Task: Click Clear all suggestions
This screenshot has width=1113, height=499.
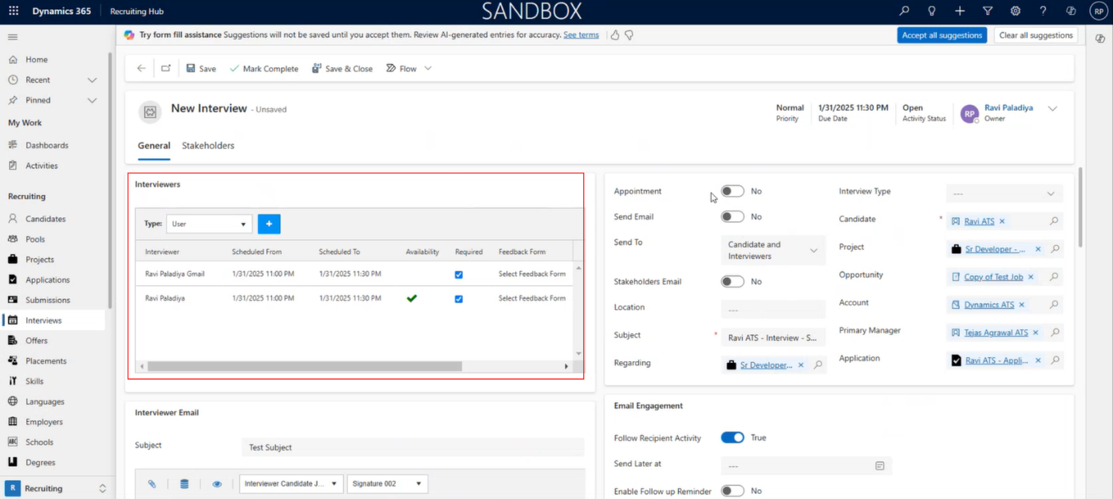Action: (1036, 35)
